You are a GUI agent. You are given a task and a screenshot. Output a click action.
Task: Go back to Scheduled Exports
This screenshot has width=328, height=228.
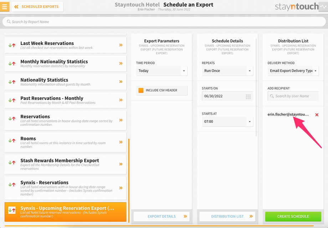pos(38,7)
